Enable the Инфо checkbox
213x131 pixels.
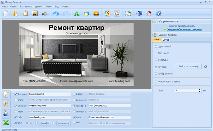[x=74, y=122]
